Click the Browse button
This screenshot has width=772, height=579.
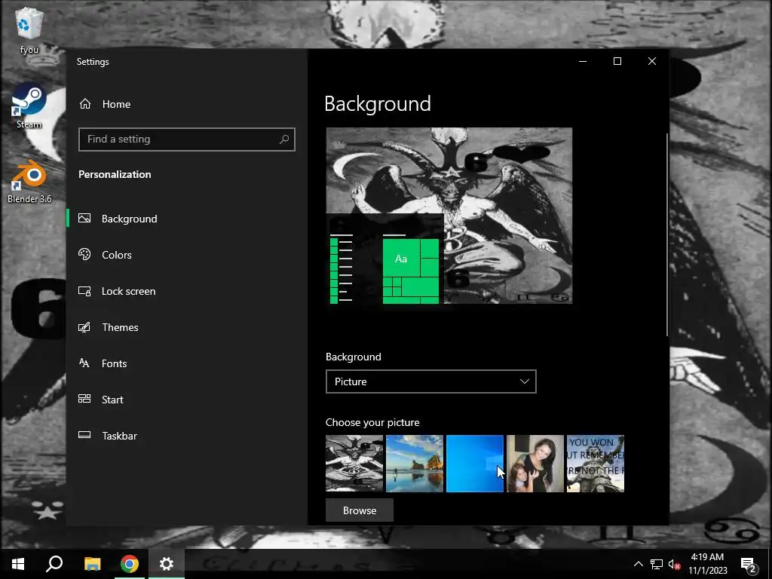360,510
